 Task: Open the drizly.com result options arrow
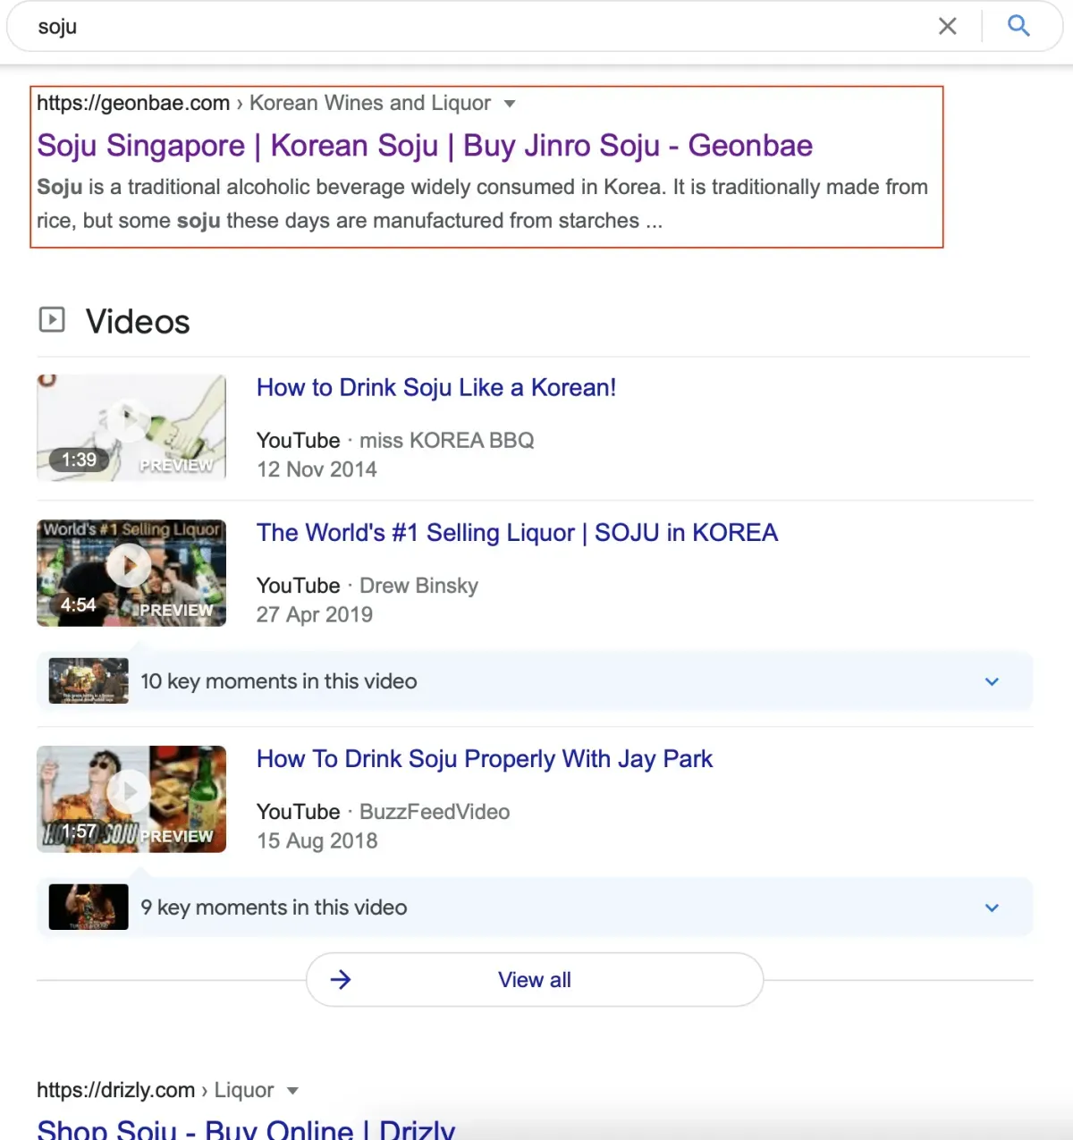pos(292,1091)
